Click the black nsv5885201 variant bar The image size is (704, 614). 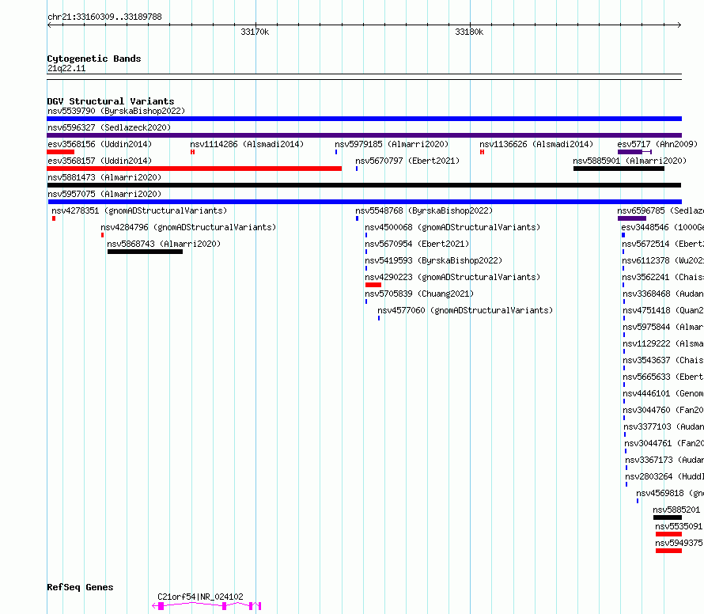pos(667,517)
